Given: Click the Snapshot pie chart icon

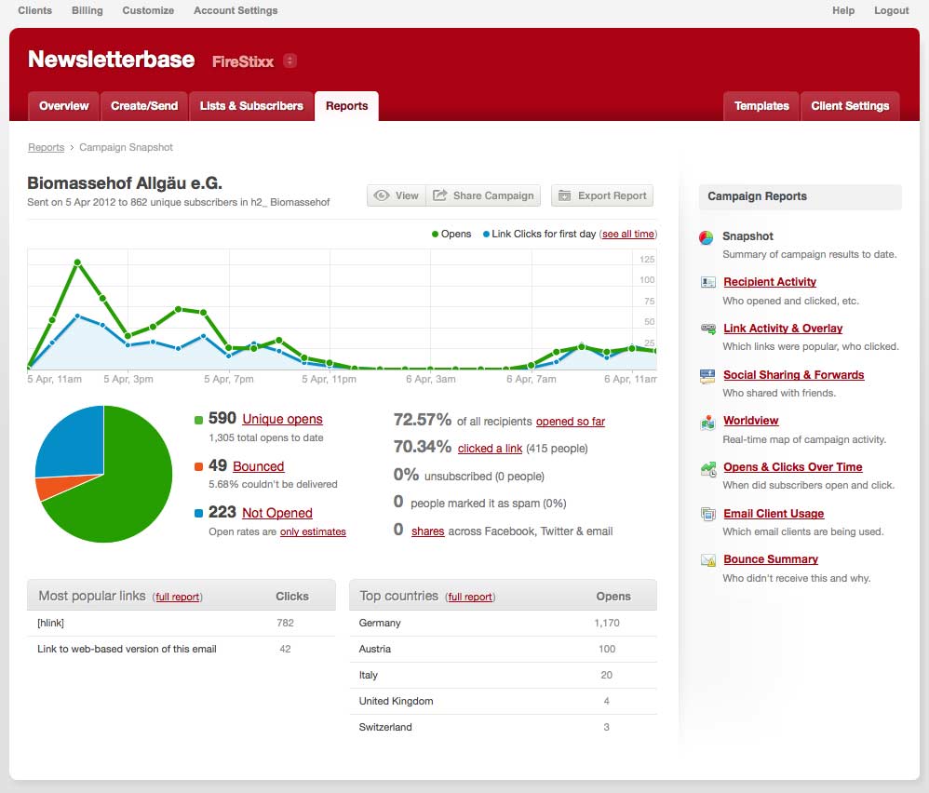Looking at the screenshot, I should 707,237.
